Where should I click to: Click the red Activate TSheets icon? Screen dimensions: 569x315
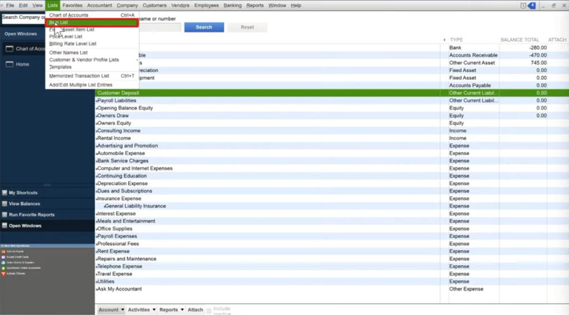pyautogui.click(x=3, y=274)
